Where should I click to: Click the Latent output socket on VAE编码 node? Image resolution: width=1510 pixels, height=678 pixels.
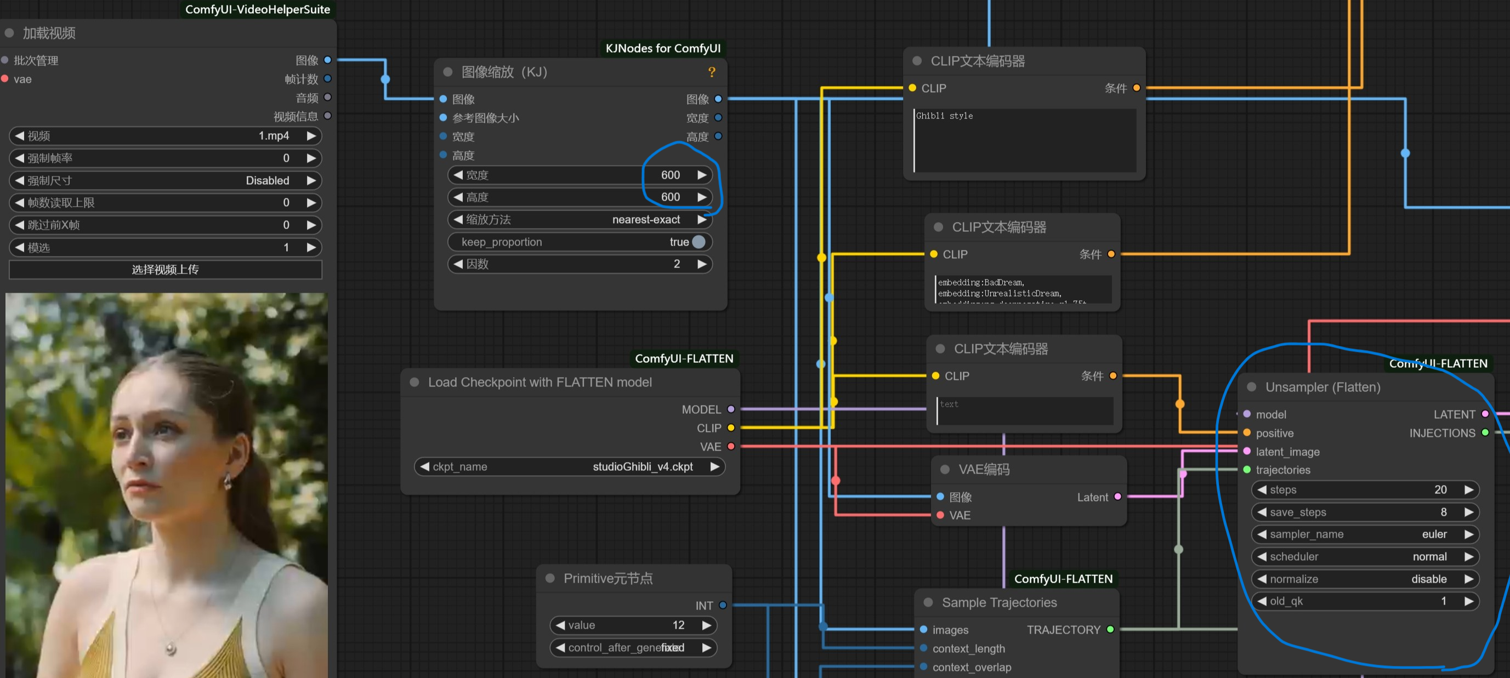1118,497
